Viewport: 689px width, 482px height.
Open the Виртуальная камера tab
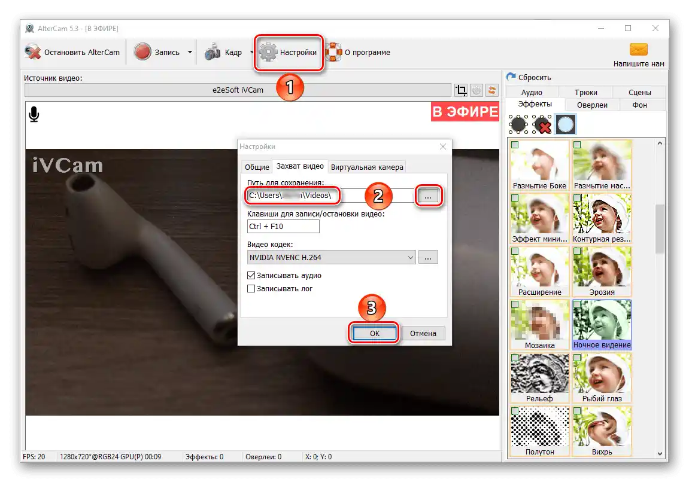pyautogui.click(x=367, y=167)
